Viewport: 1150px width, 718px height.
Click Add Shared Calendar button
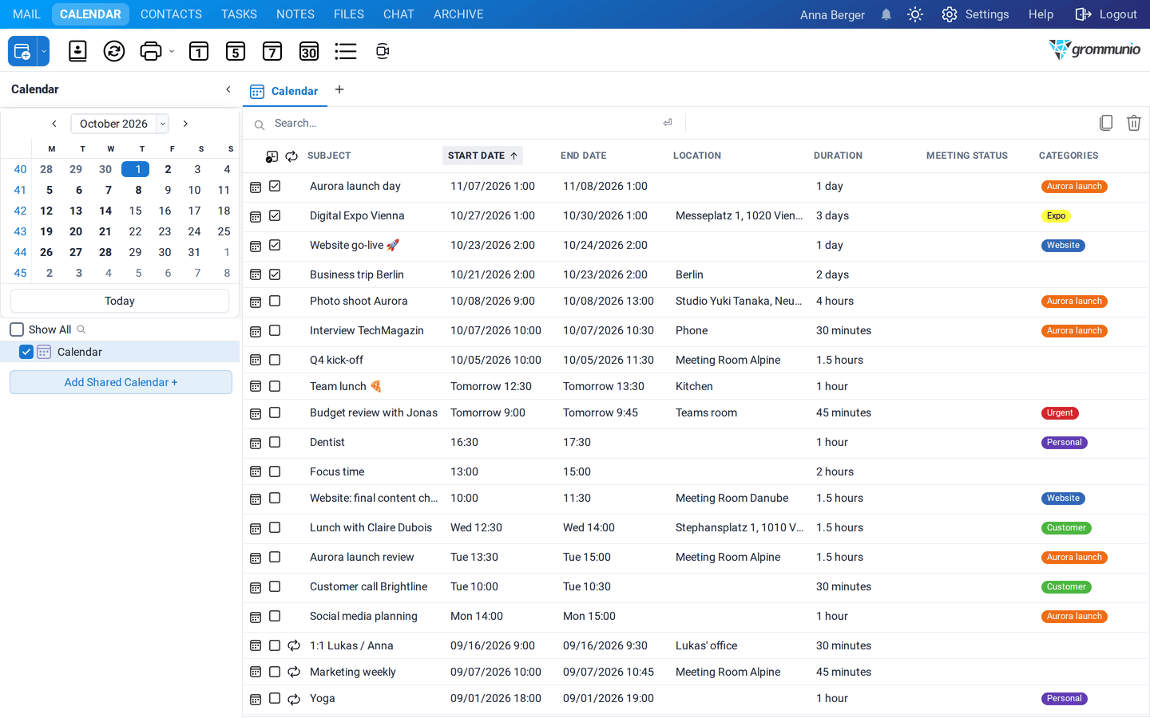click(x=121, y=382)
